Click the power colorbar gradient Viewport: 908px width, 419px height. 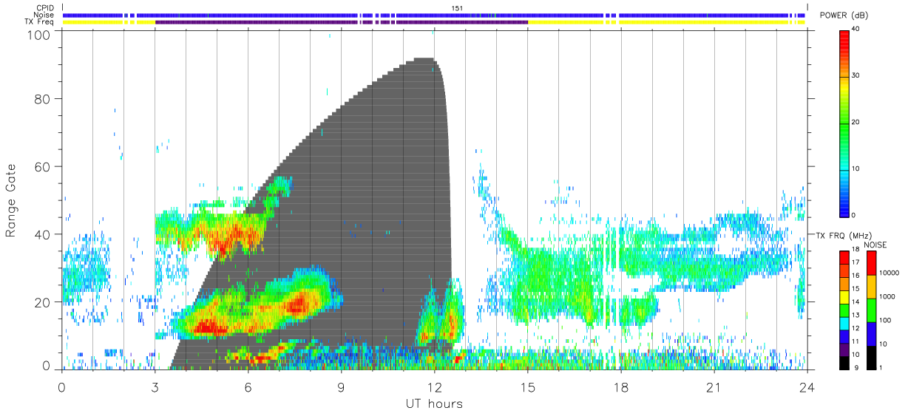coord(844,123)
